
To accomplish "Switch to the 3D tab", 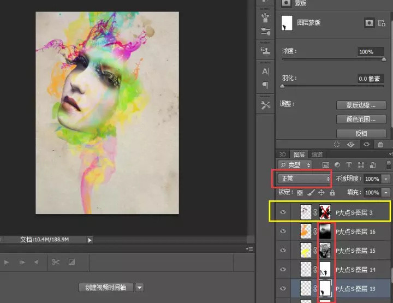I will (282, 155).
